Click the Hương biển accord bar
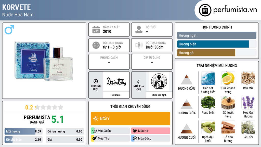 click(x=217, y=44)
